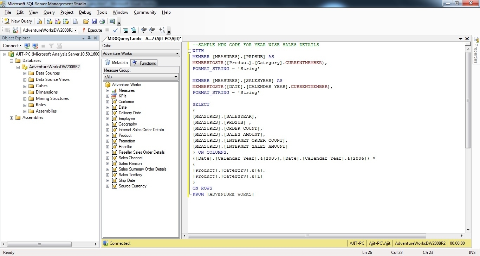Click the Object Explorer script icon

click(x=59, y=46)
